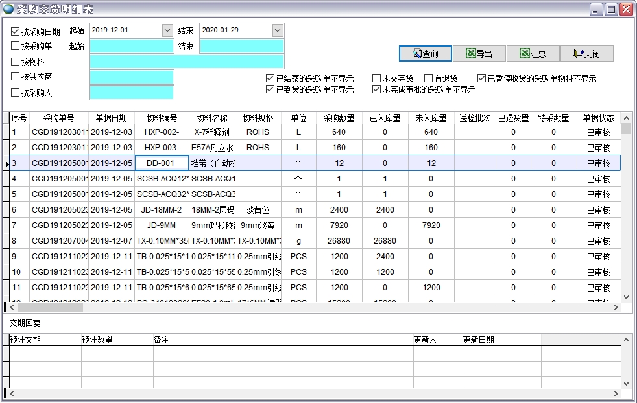This screenshot has width=637, height=403.
Task: Toggle 已结案的采购单不显示 checkbox
Action: coord(270,78)
